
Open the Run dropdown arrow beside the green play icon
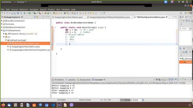point(32,13)
